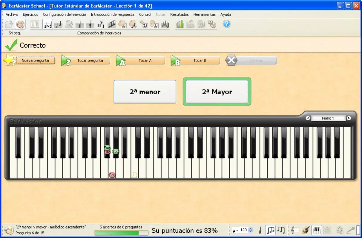Click 'Pregunta 6 de 15' text
The image size is (362, 238).
point(30,233)
